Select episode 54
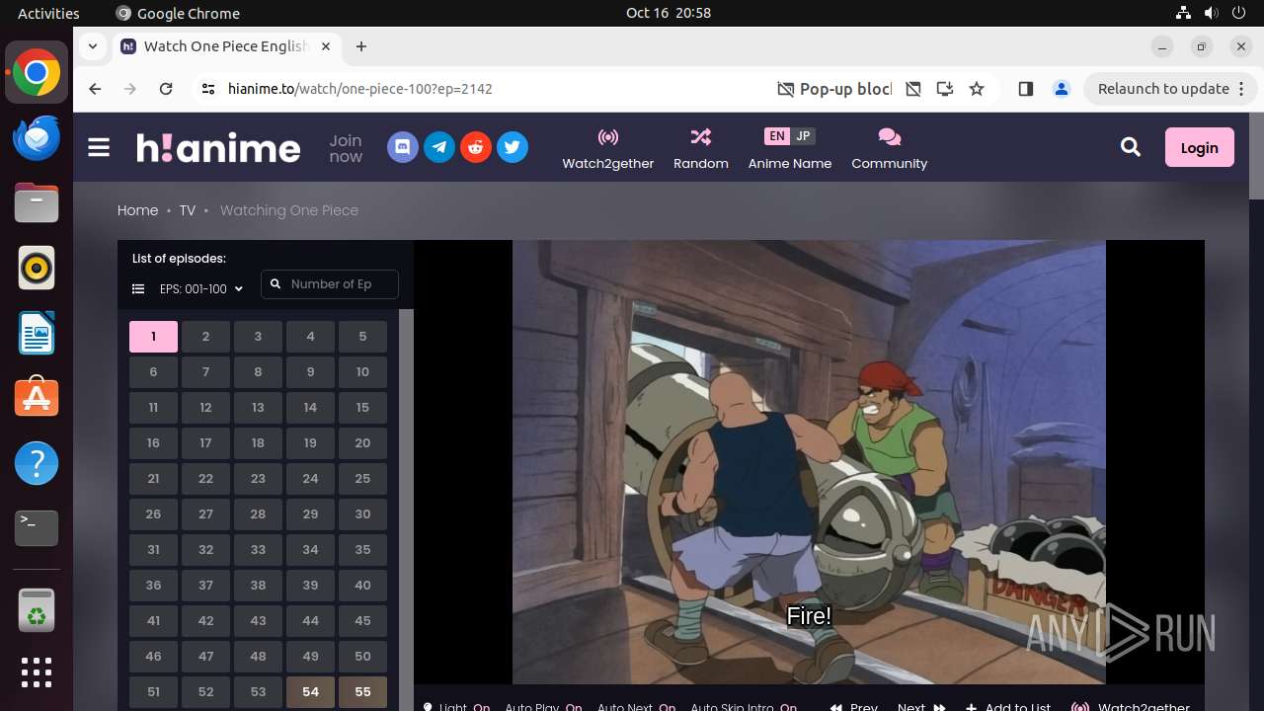 pos(310,692)
